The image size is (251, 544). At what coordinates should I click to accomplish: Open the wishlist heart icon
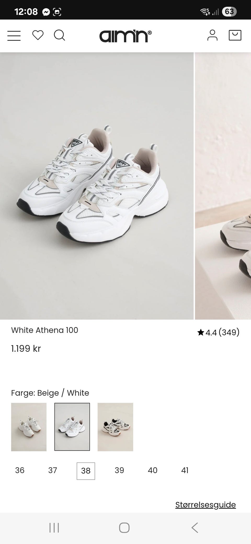38,35
